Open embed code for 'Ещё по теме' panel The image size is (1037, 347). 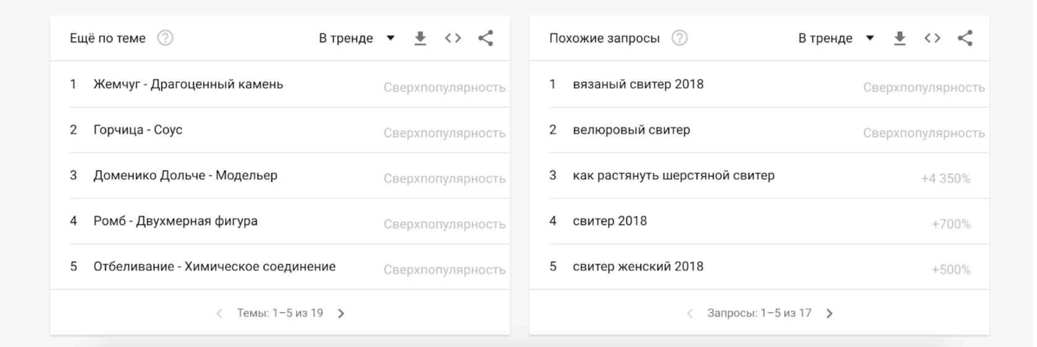coord(453,38)
